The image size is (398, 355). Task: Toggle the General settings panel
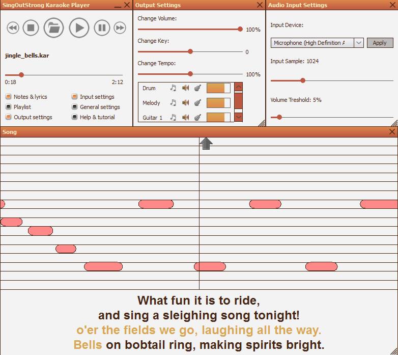coord(96,107)
